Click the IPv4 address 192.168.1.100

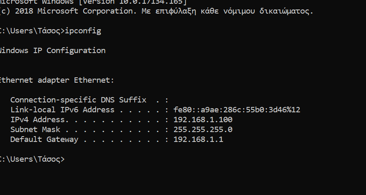click(203, 120)
